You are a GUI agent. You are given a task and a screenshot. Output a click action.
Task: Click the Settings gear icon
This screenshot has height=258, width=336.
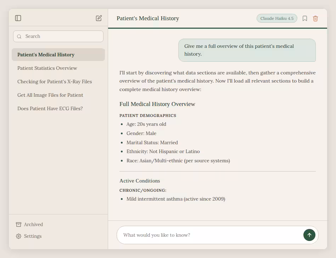19,236
